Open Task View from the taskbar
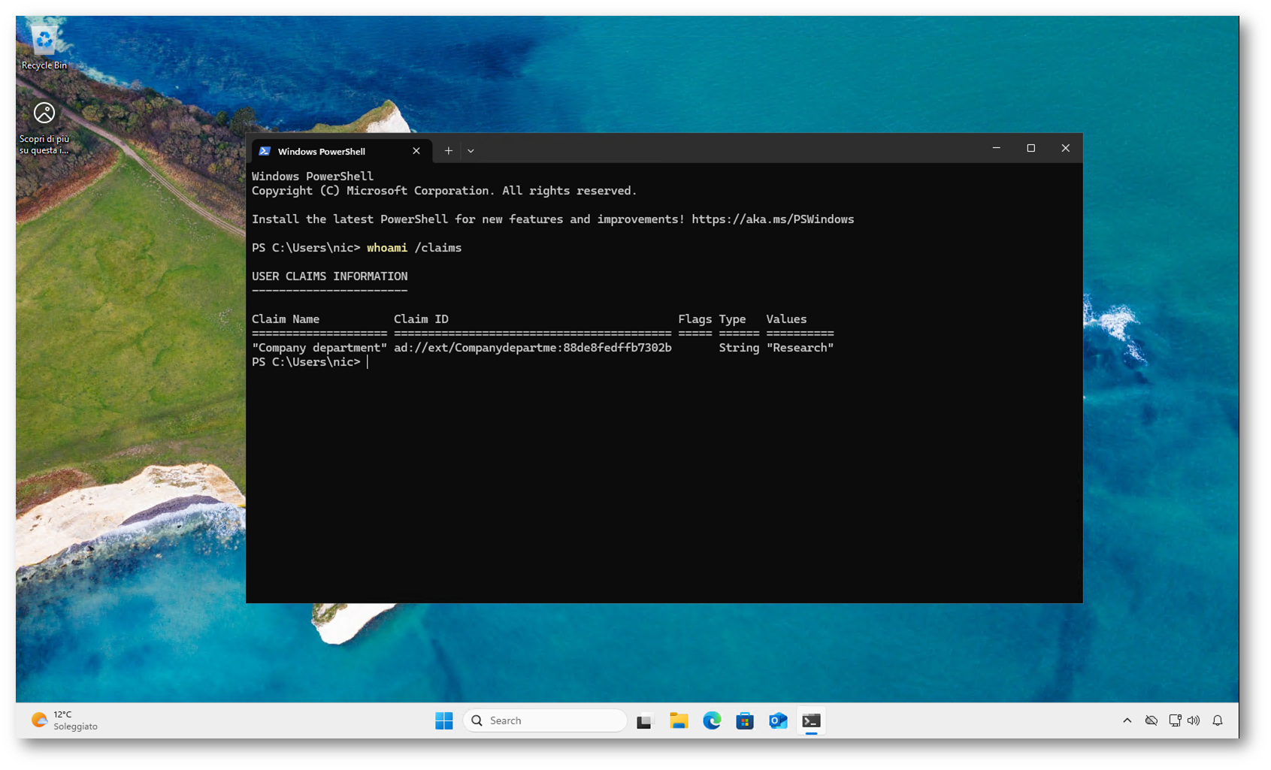 pyautogui.click(x=645, y=720)
